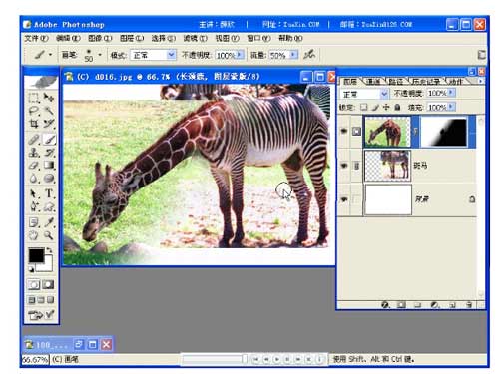Open the brush preset picker arrow
Screen dimensions: 499x374
(x=100, y=55)
